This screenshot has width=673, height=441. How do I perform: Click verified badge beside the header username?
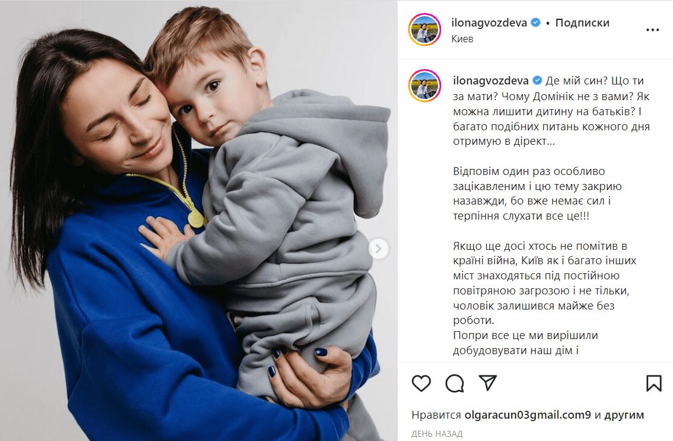click(535, 23)
